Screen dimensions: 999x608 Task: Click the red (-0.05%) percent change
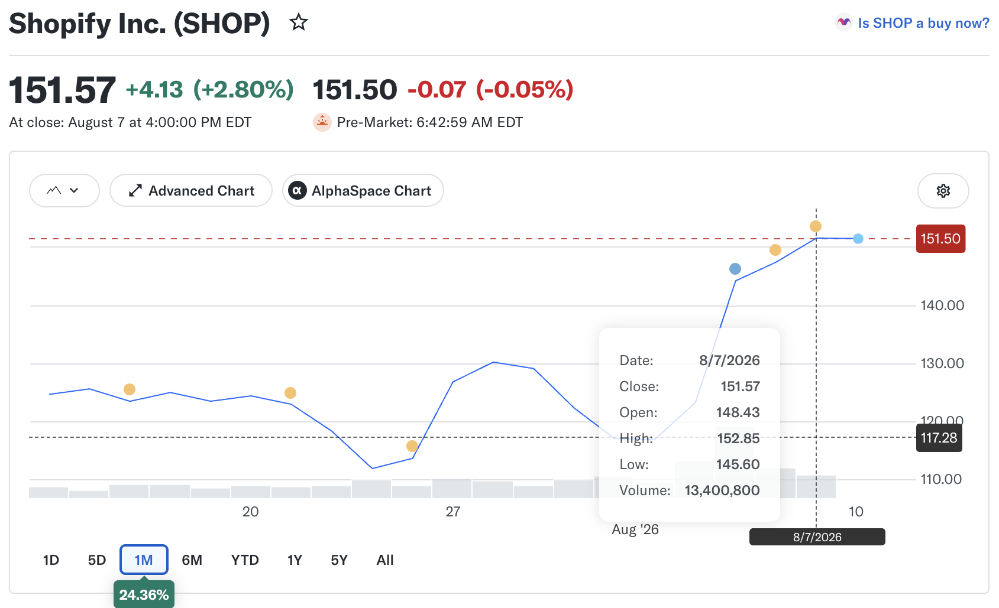pos(525,90)
